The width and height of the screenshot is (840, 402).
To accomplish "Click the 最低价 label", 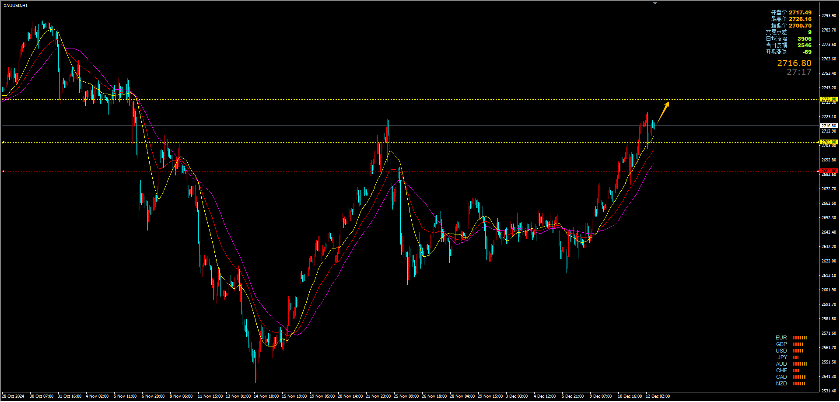I will [779, 26].
